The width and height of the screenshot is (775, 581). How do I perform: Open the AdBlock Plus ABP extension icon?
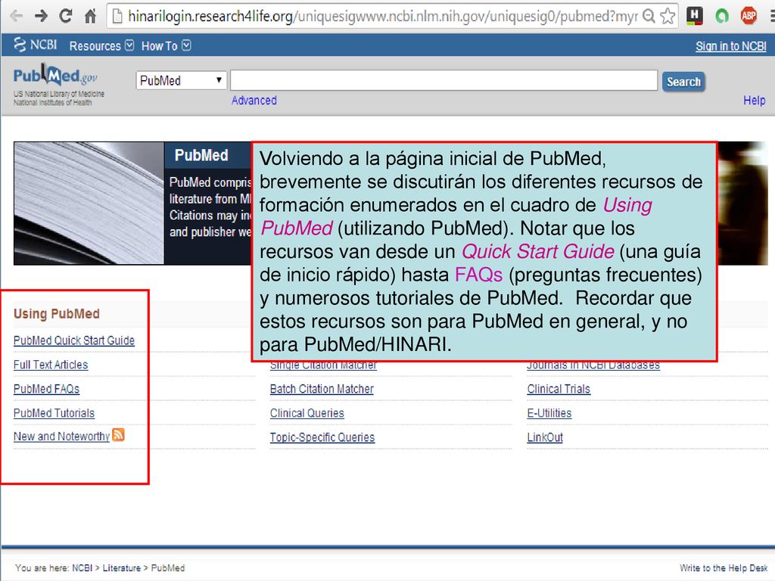coord(749,17)
